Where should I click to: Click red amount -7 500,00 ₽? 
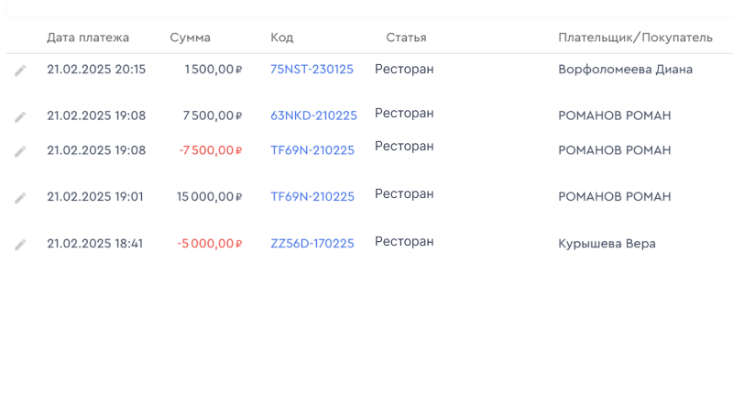pyautogui.click(x=211, y=150)
